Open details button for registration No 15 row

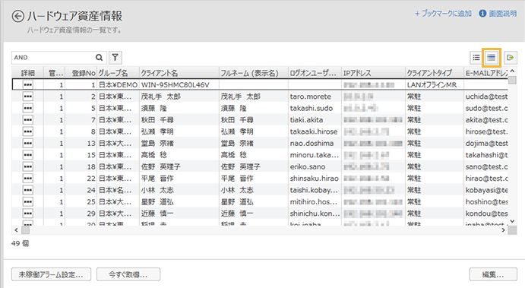[x=28, y=155]
